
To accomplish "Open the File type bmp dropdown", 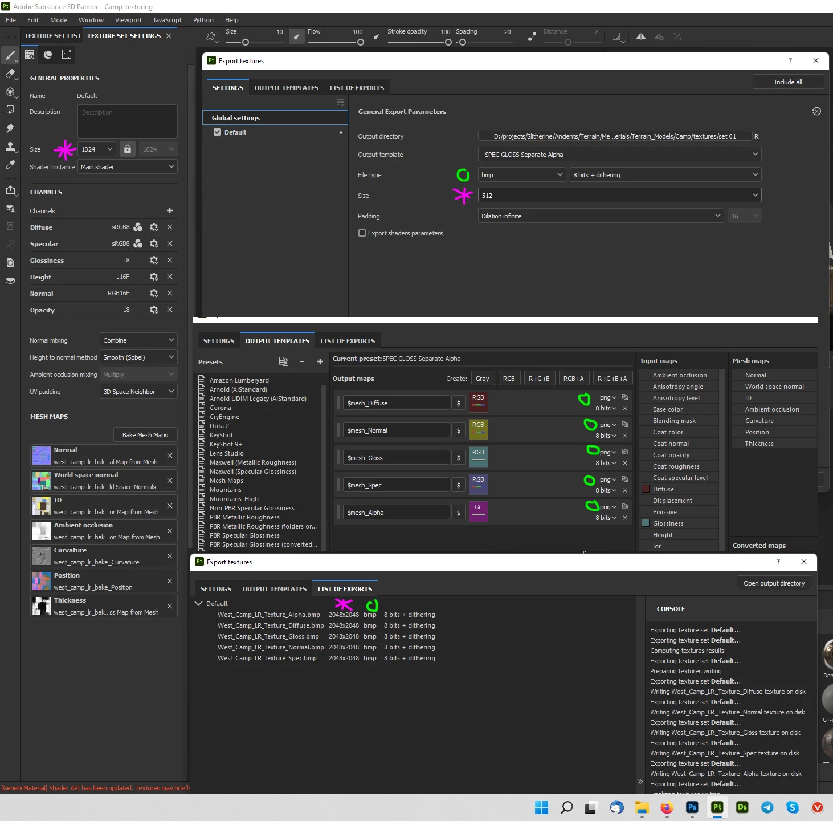I will (x=522, y=174).
